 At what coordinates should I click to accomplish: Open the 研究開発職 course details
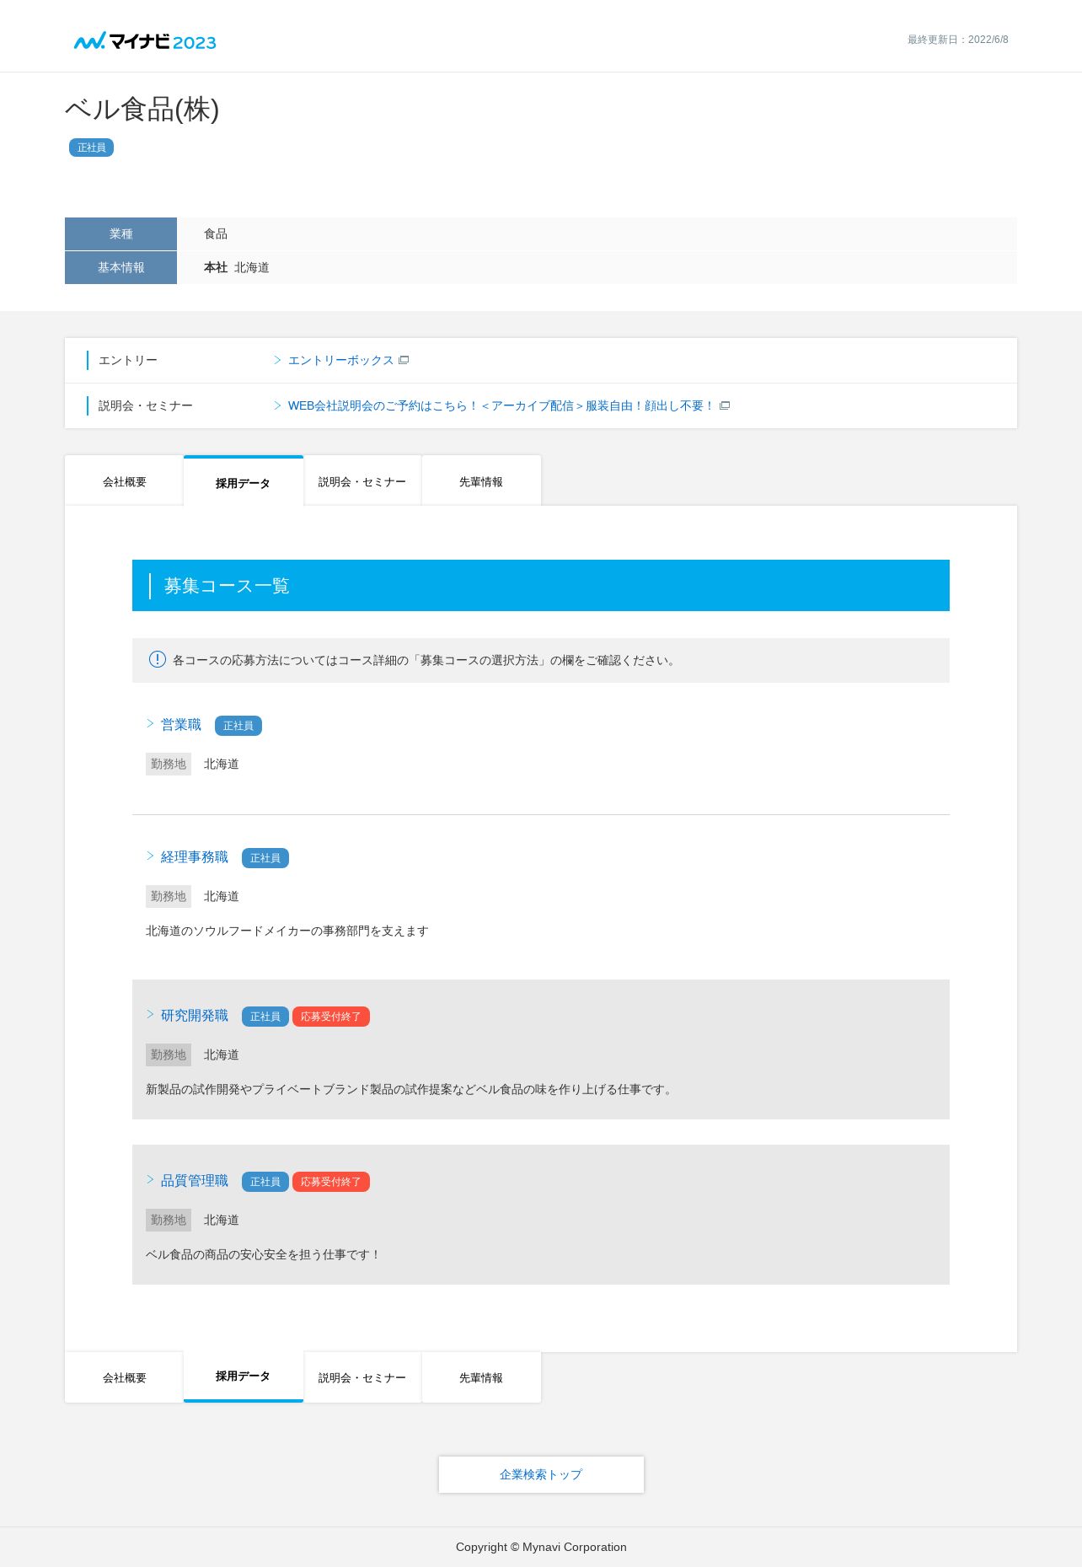195,1016
